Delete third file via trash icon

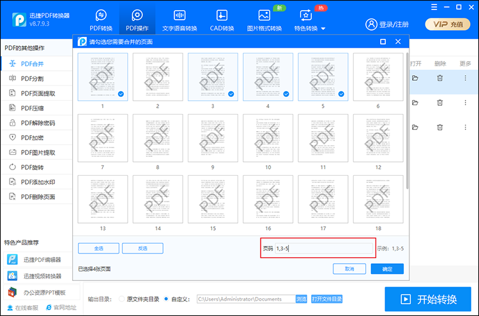[439, 127]
